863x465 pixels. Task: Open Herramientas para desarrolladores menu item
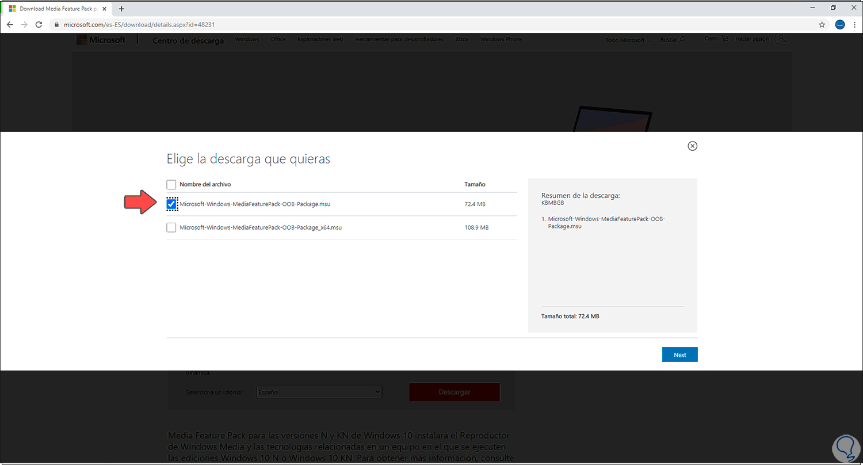coord(399,39)
